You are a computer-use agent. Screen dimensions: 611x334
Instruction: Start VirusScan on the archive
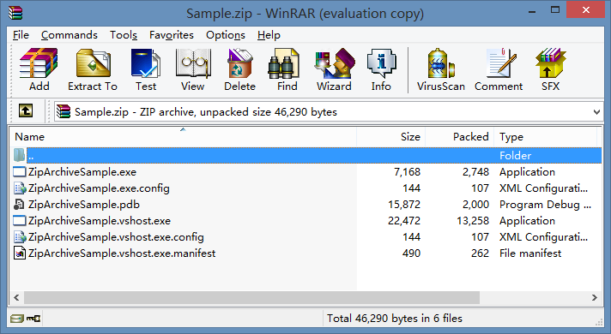coord(441,69)
